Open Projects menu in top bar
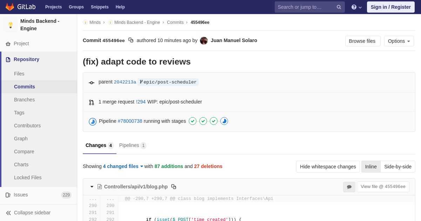421x221 pixels. pos(53,7)
